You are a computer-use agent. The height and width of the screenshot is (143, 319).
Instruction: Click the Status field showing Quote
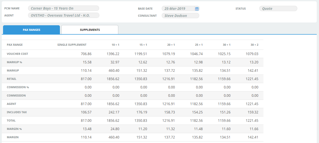tap(278, 9)
